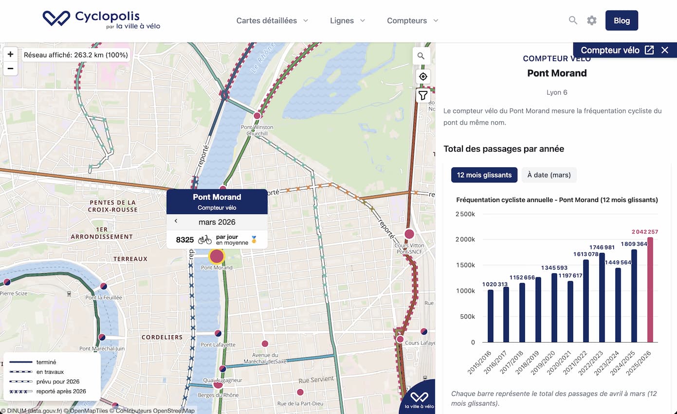Click the Cyclopolis heart logo
This screenshot has width=677, height=414.
click(56, 19)
